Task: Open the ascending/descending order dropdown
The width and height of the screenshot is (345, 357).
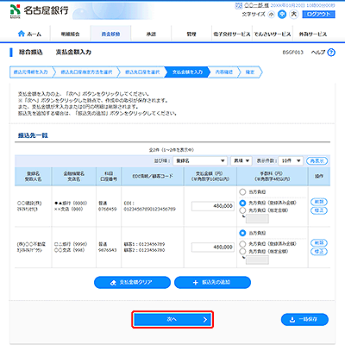Action: [241, 161]
